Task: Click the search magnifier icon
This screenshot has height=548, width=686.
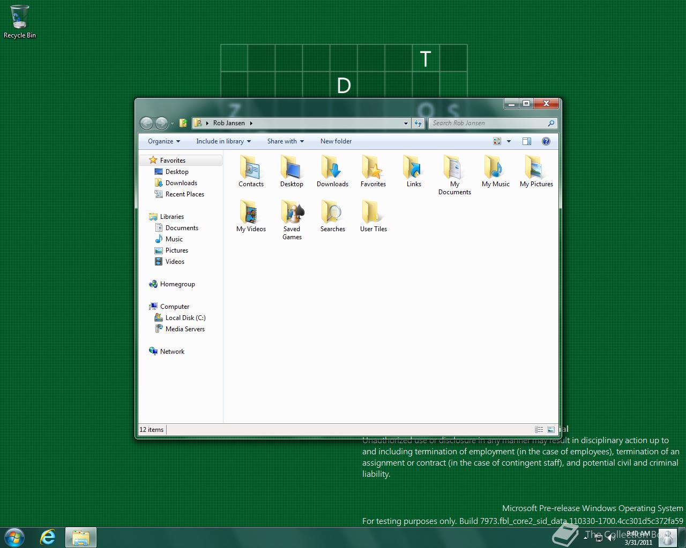Action: point(550,123)
